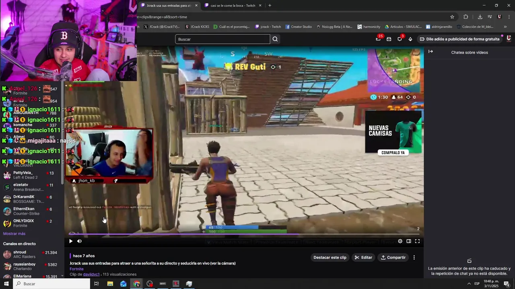Open the Fortnite category link
The height and width of the screenshot is (289, 515).
[76, 269]
